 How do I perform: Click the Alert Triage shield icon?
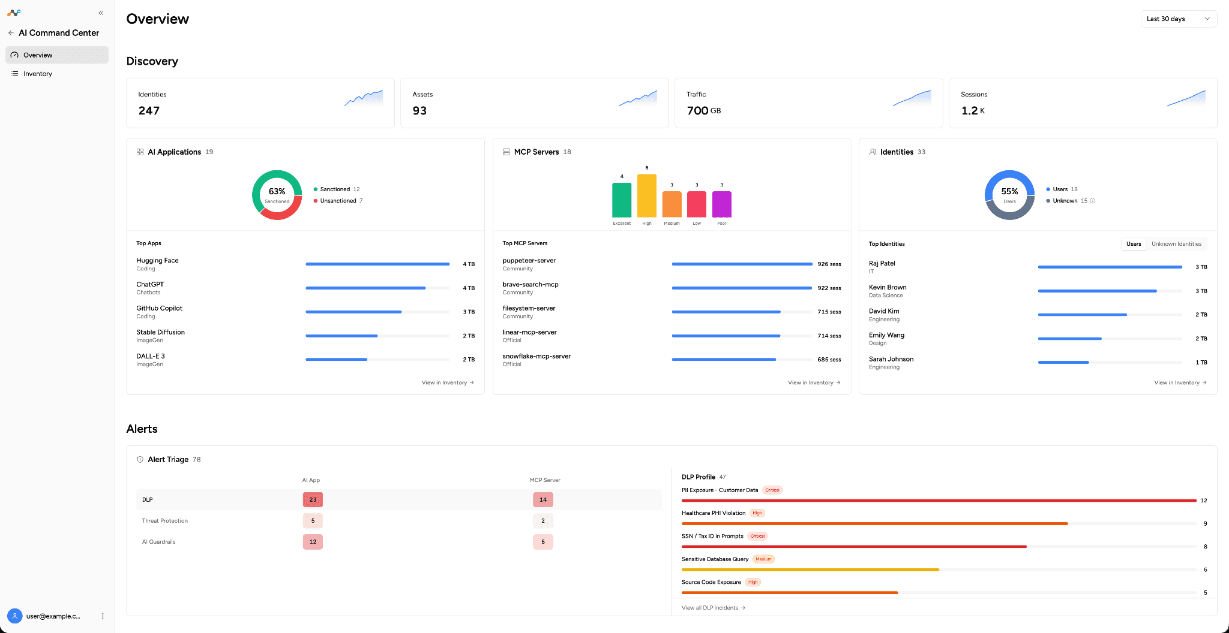point(140,459)
